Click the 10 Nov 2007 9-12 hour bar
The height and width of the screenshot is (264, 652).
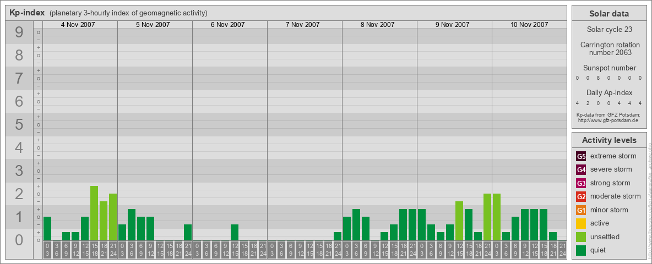(525, 225)
